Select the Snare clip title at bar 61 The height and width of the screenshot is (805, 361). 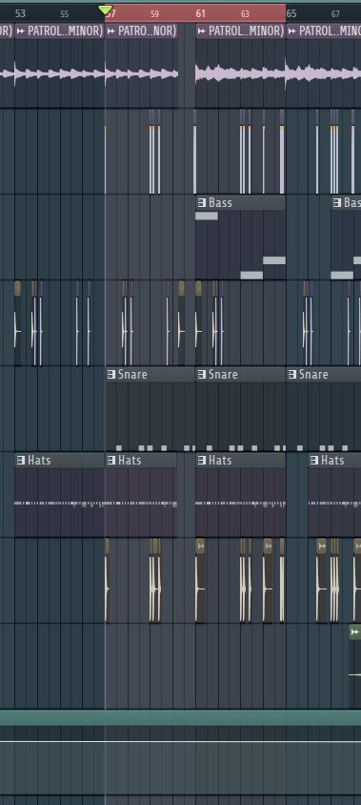[223, 375]
